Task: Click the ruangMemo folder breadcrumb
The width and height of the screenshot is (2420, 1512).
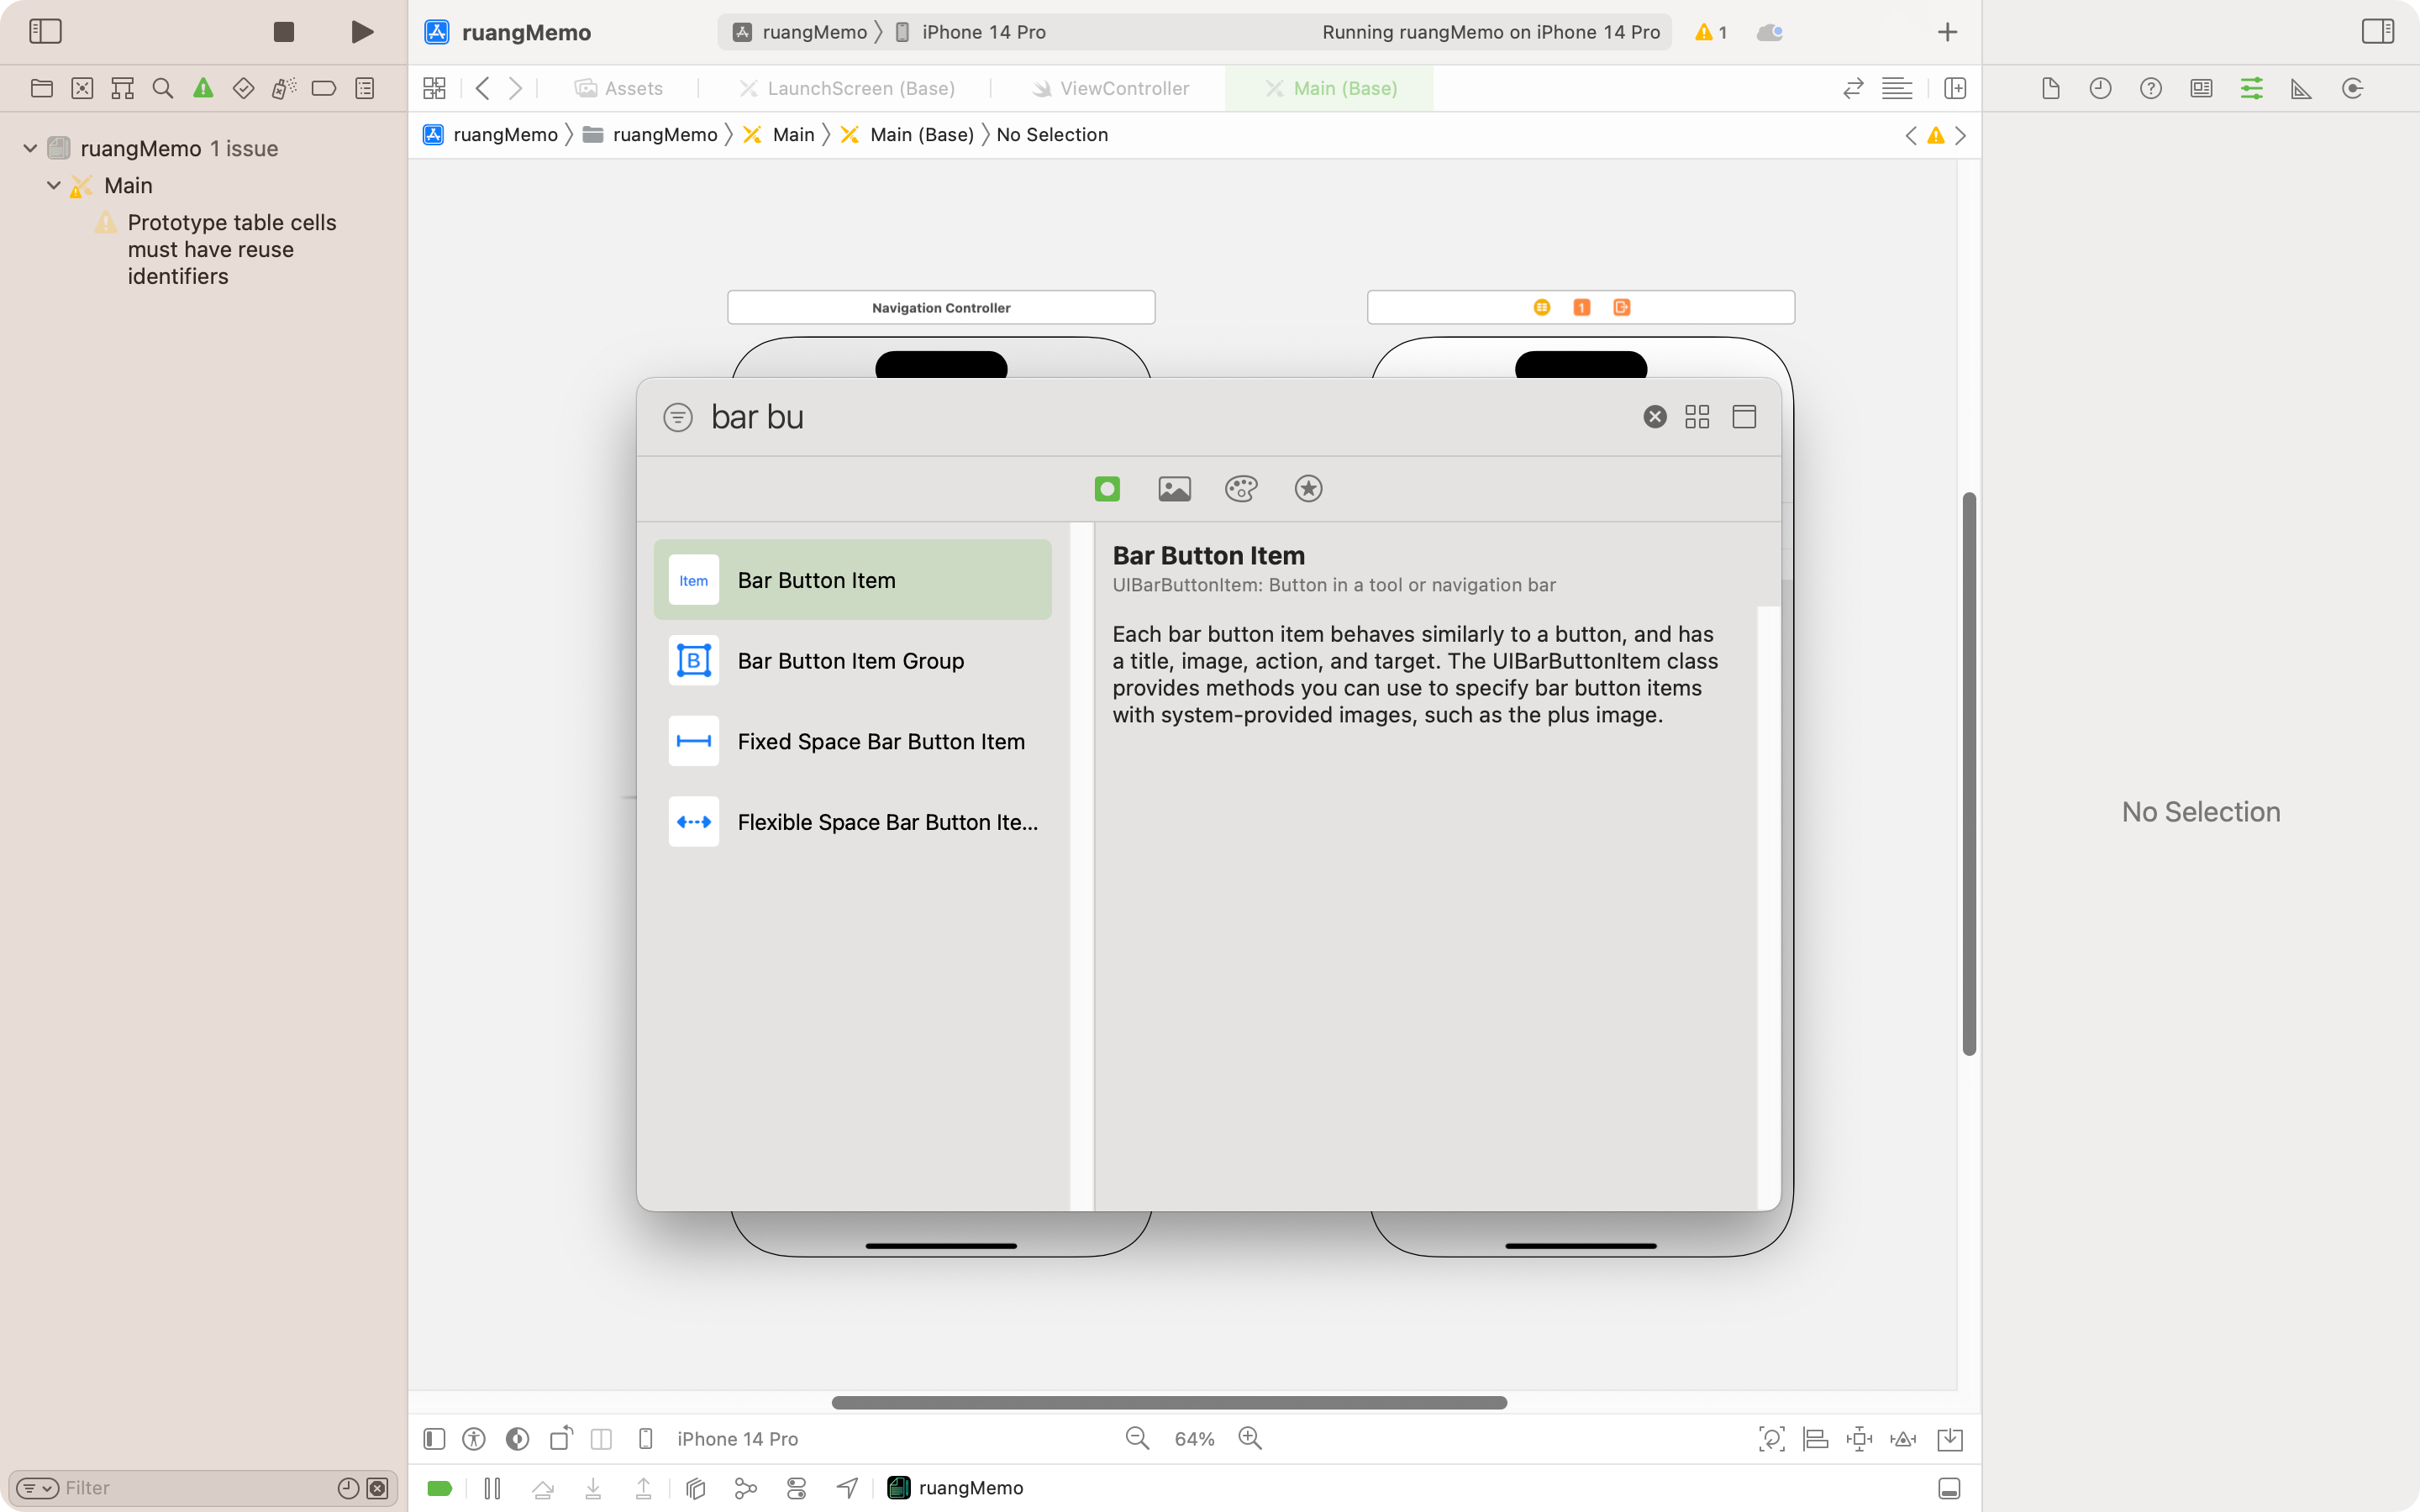Action: tap(650, 135)
